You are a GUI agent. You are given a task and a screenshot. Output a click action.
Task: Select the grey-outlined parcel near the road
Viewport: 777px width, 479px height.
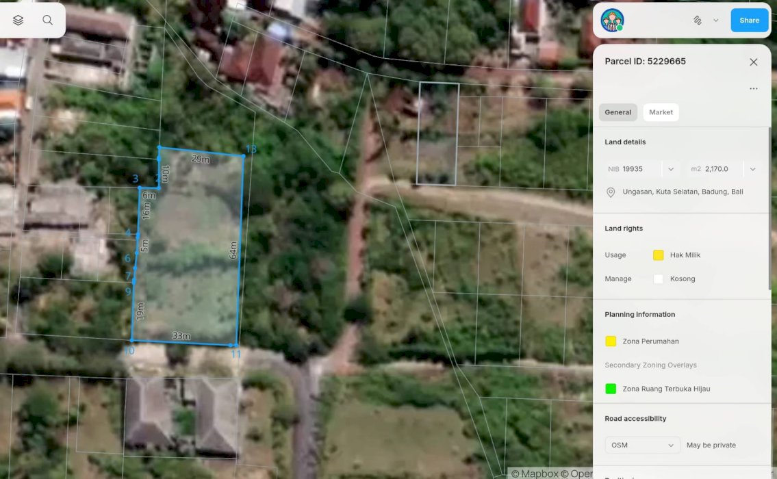click(x=437, y=133)
